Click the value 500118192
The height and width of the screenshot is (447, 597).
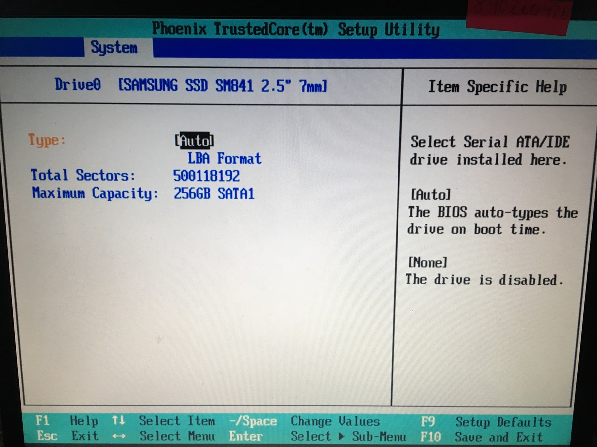tap(206, 176)
